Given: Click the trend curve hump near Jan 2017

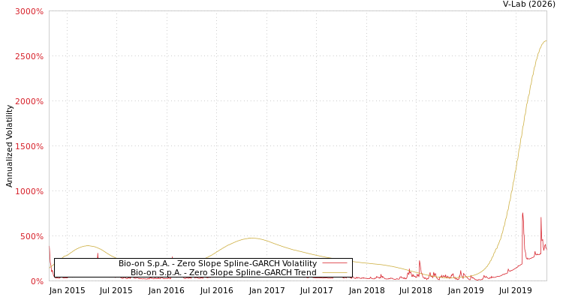Looking at the screenshot, I should tap(251, 238).
